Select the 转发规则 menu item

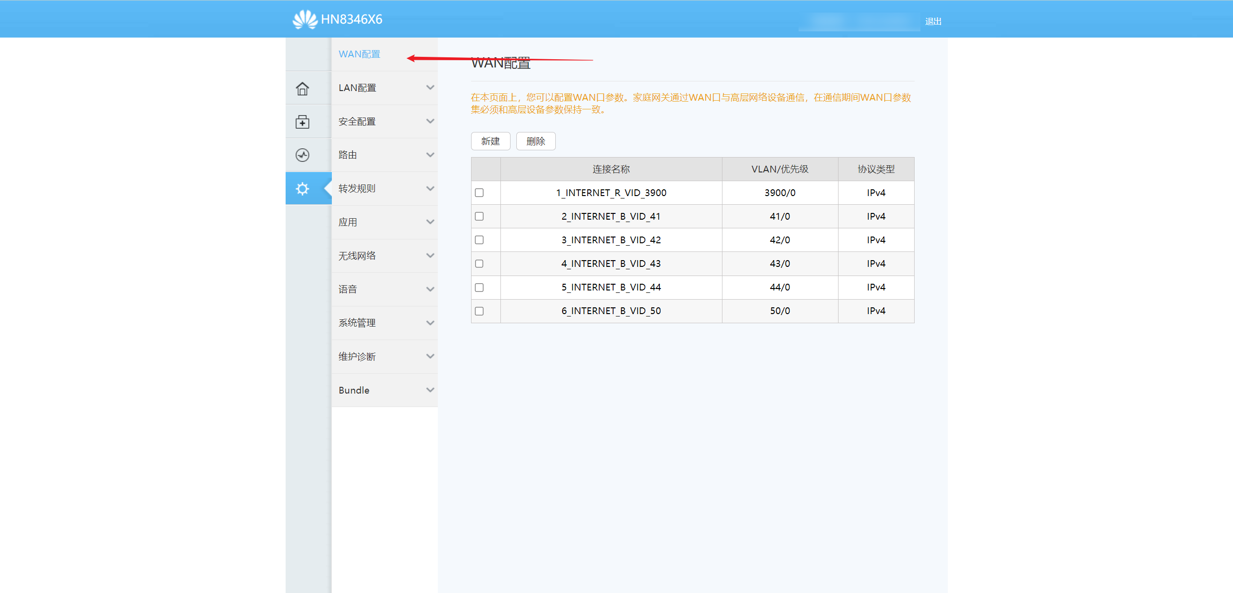tap(357, 188)
